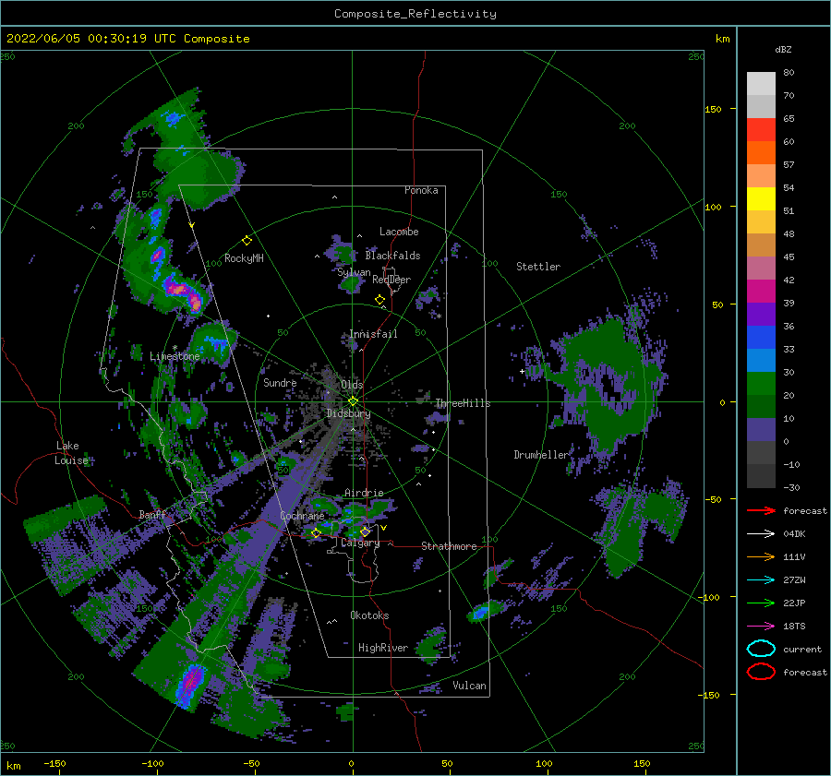Click the yellow marker south of Cochrane
Screen dimensions: 831x776
coord(316,533)
